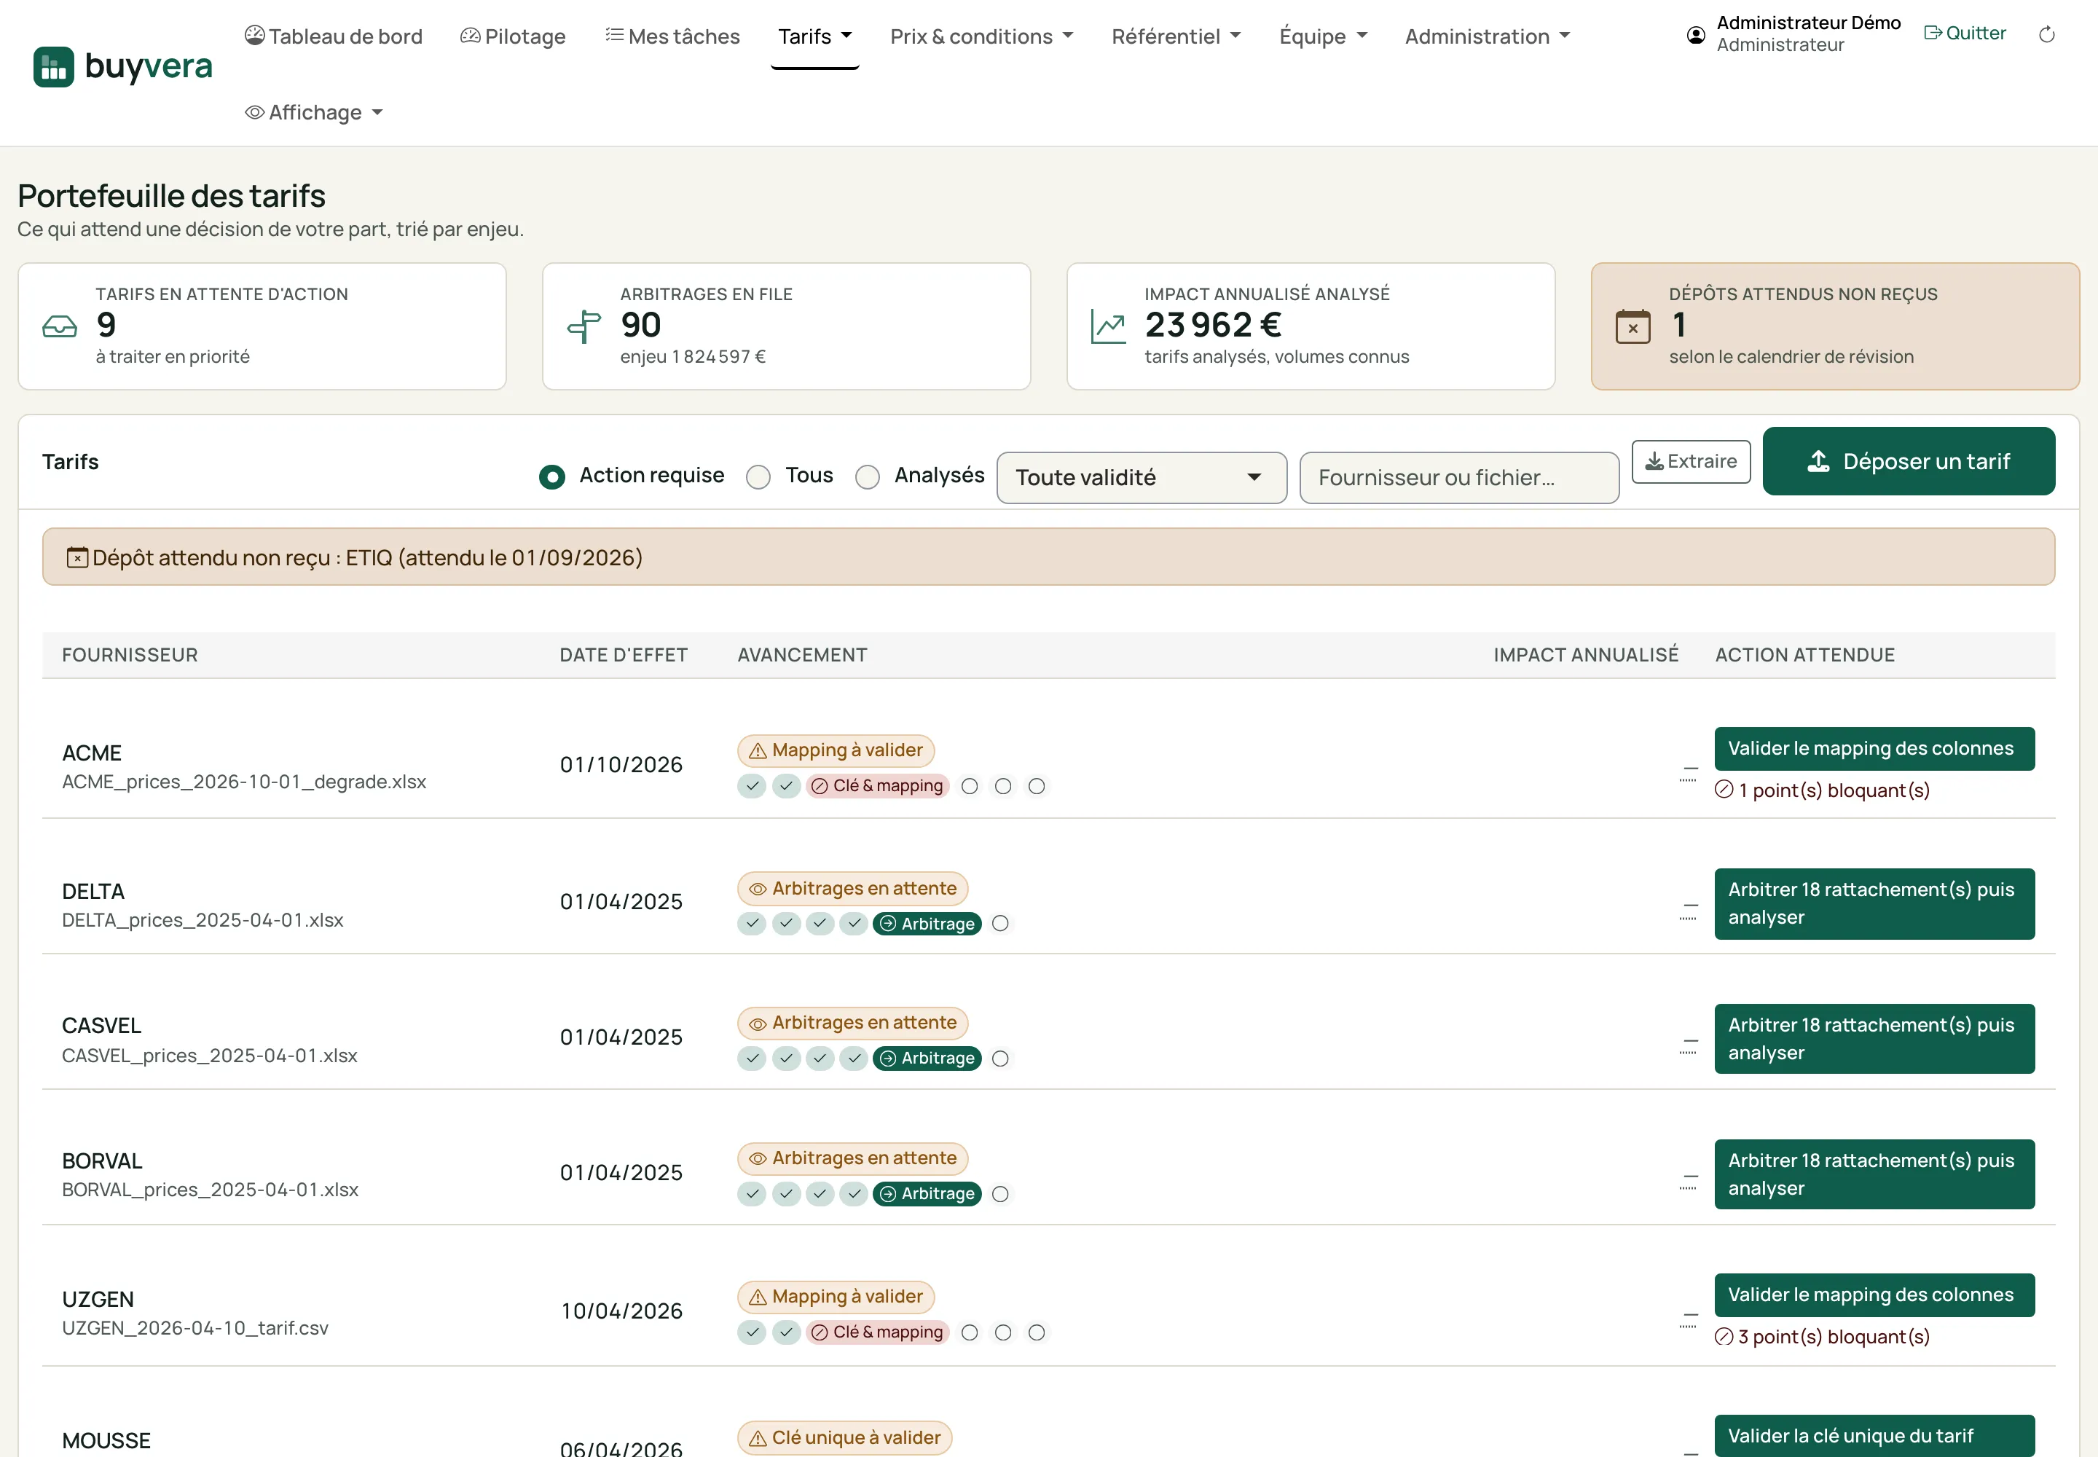Click the Mapping à valider badge in ACME row

tap(836, 750)
